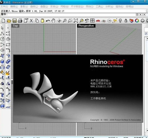Open the 渲染(R) menu
This screenshot has height=138, width=148.
pyautogui.click(x=119, y=7)
